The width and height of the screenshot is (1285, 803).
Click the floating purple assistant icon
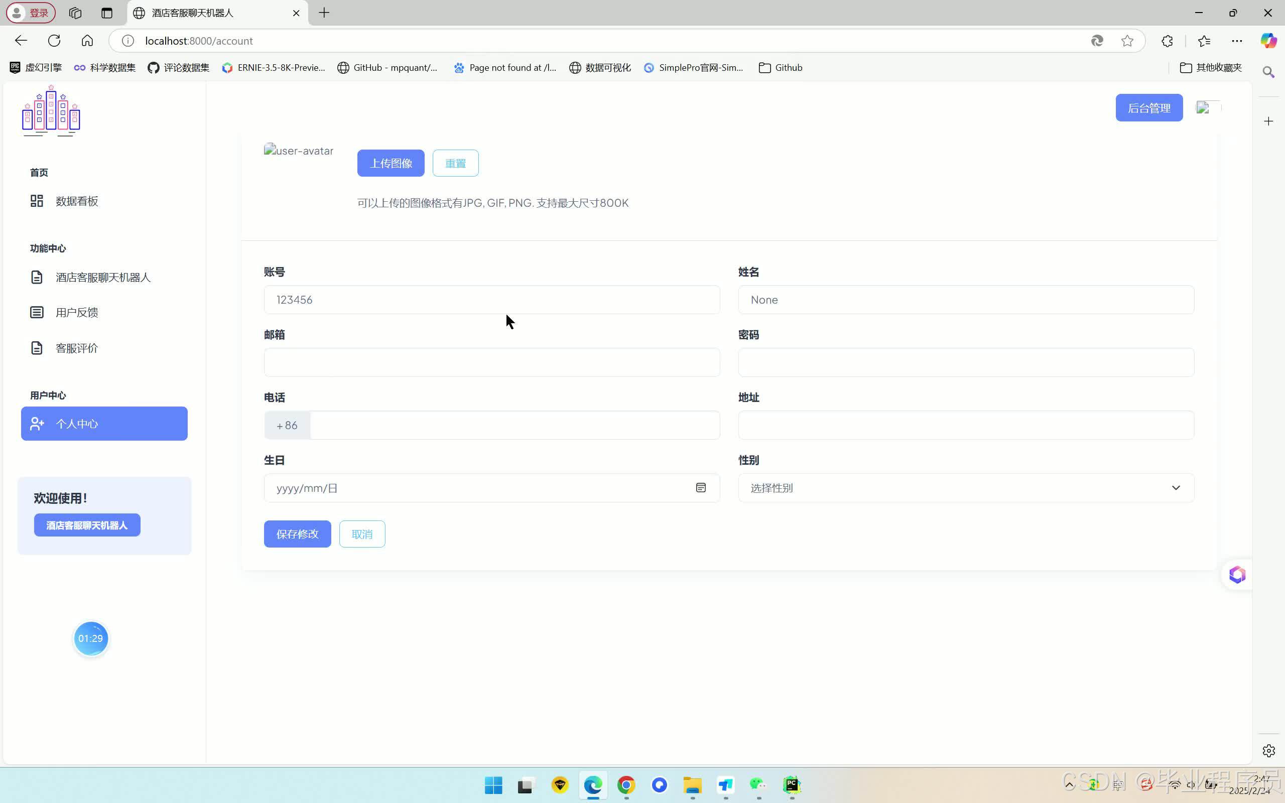point(1237,575)
